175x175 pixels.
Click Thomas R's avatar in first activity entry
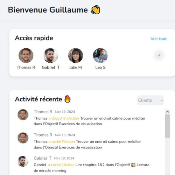point(23,115)
